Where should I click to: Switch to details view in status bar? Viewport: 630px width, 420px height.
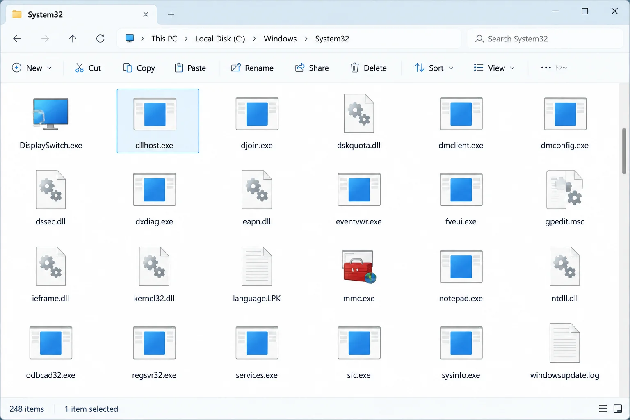(603, 409)
